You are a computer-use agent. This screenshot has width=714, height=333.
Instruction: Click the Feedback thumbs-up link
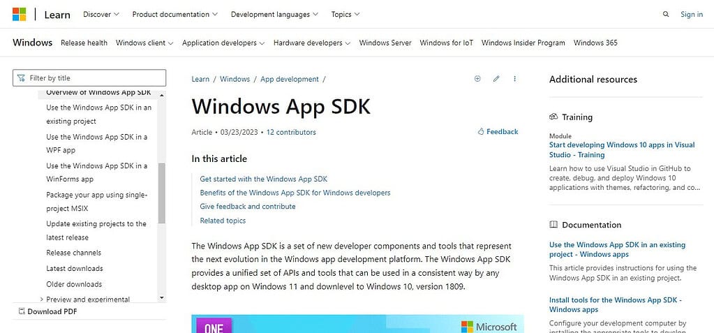(498, 132)
